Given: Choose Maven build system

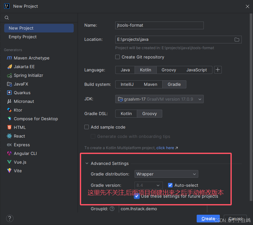Looking at the screenshot, I should click(x=151, y=84).
